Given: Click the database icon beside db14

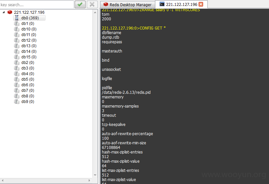Looking at the screenshot, I should (17, 51).
